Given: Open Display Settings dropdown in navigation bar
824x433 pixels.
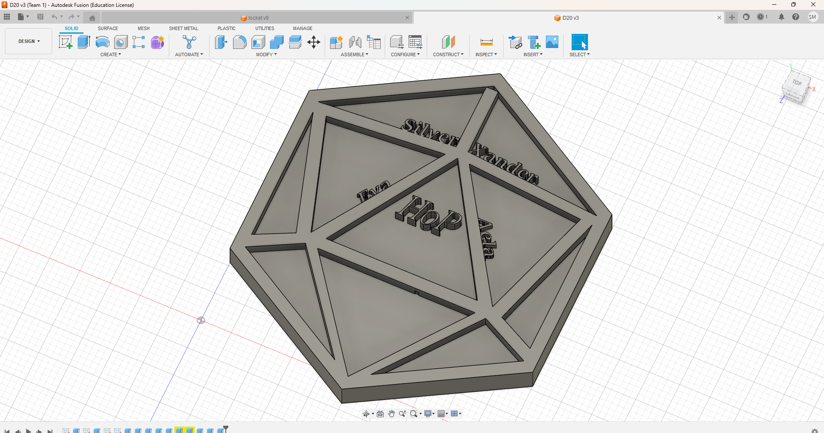Looking at the screenshot, I should click(x=429, y=414).
